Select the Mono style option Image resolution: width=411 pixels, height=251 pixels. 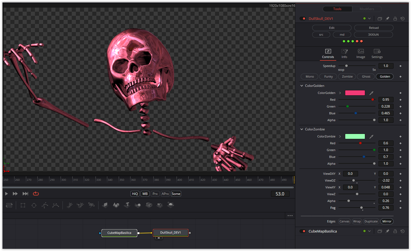click(309, 76)
